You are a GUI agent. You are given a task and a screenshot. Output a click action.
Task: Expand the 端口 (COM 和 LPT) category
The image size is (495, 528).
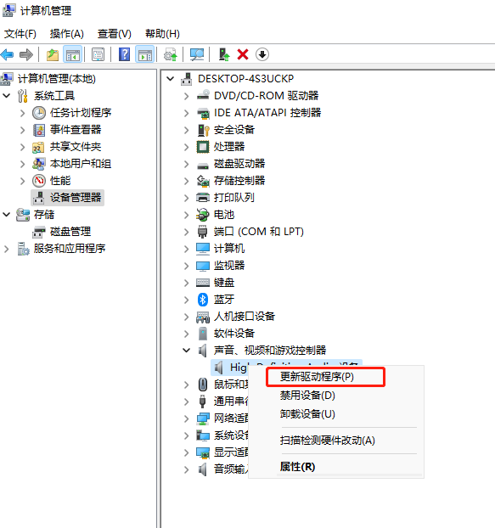click(186, 232)
